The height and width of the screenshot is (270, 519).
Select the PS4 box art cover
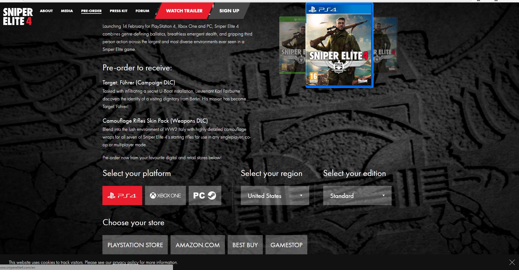tap(339, 45)
